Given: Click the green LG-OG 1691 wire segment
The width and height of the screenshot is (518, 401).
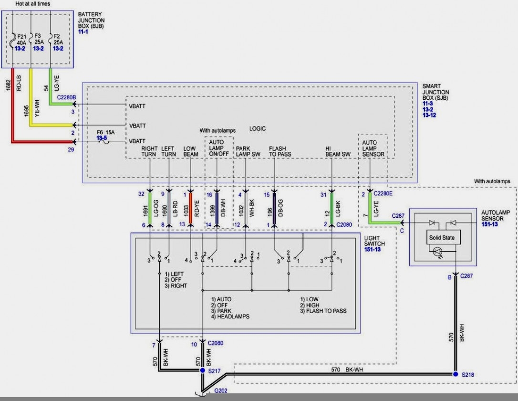Looking at the screenshot, I should [150, 208].
